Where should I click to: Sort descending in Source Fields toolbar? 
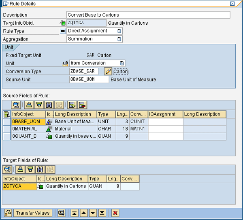coord(39,105)
